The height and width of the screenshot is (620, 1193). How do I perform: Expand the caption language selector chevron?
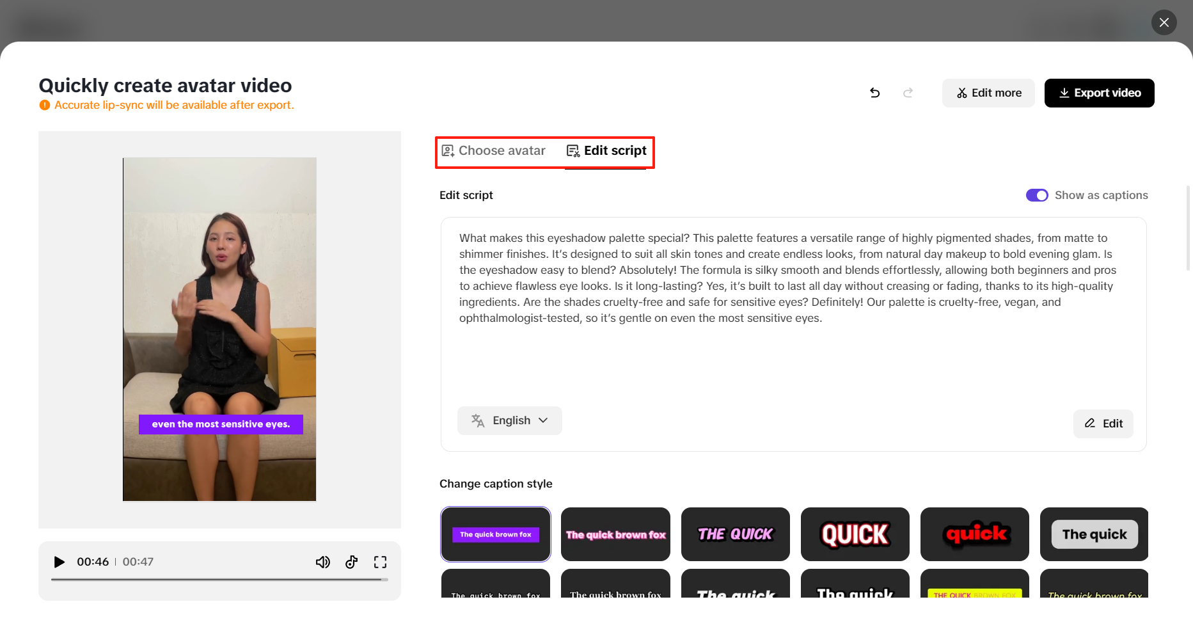pyautogui.click(x=544, y=420)
